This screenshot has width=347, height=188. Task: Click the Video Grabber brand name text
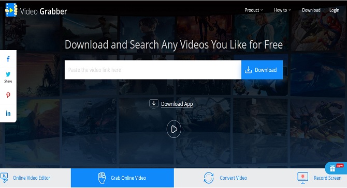pyautogui.click(x=44, y=11)
